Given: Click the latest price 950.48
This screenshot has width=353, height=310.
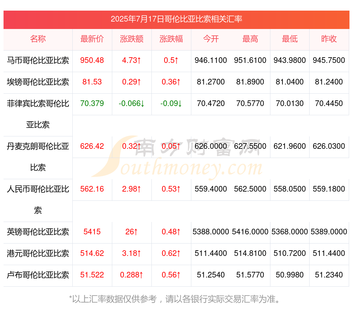Looking at the screenshot, I should 92,60.
